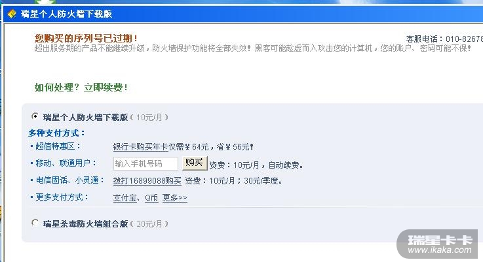The height and width of the screenshot is (262, 483).
Task: Click the 购买 button
Action: 195,163
